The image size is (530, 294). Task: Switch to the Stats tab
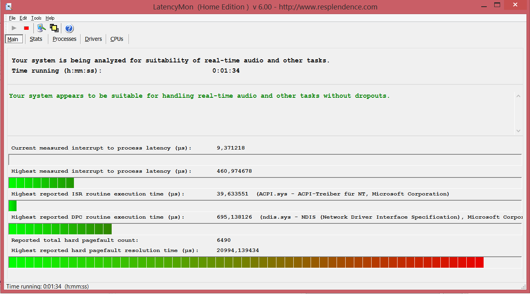coord(36,39)
